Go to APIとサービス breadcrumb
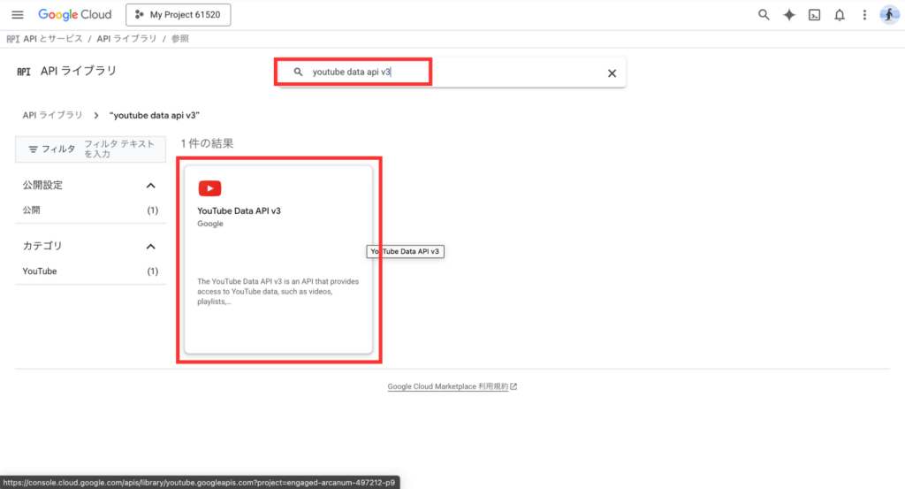 tap(53, 39)
